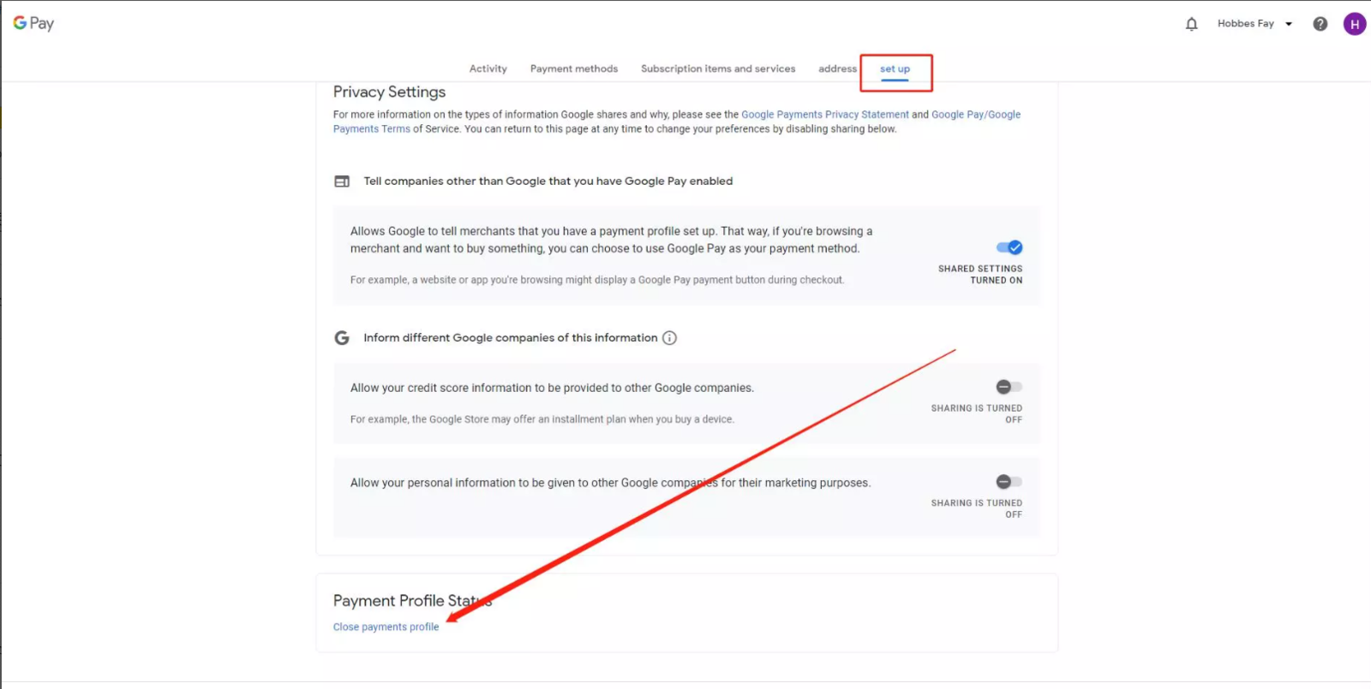The width and height of the screenshot is (1371, 689).
Task: Switch to the Payment methods tab
Action: (574, 68)
